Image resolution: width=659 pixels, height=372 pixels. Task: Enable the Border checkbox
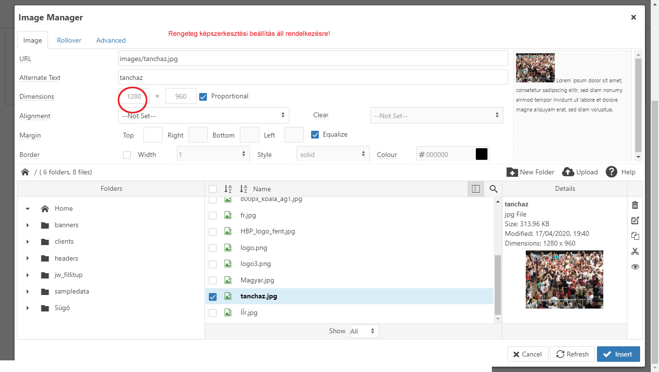[127, 155]
